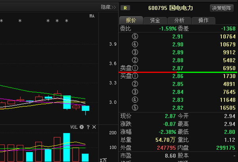Click the large cyan candlestick on the chart

67,102
